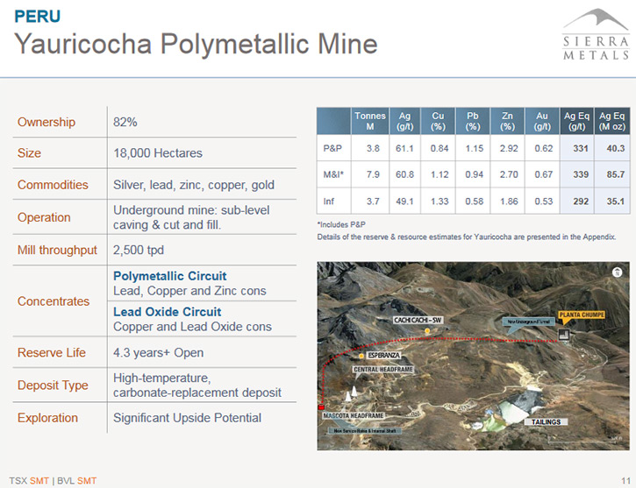Click the red Mascota headframe marker

pos(322,407)
